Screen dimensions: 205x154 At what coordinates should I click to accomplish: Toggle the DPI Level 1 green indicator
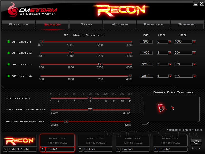click(x=9, y=42)
